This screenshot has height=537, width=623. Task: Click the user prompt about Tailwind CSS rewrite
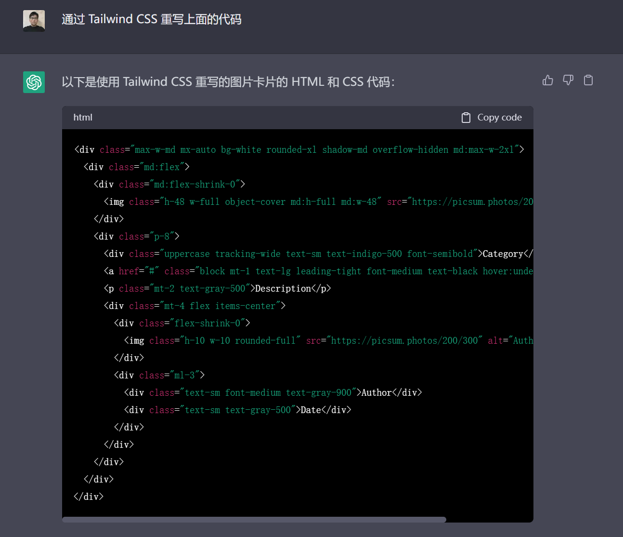[152, 19]
